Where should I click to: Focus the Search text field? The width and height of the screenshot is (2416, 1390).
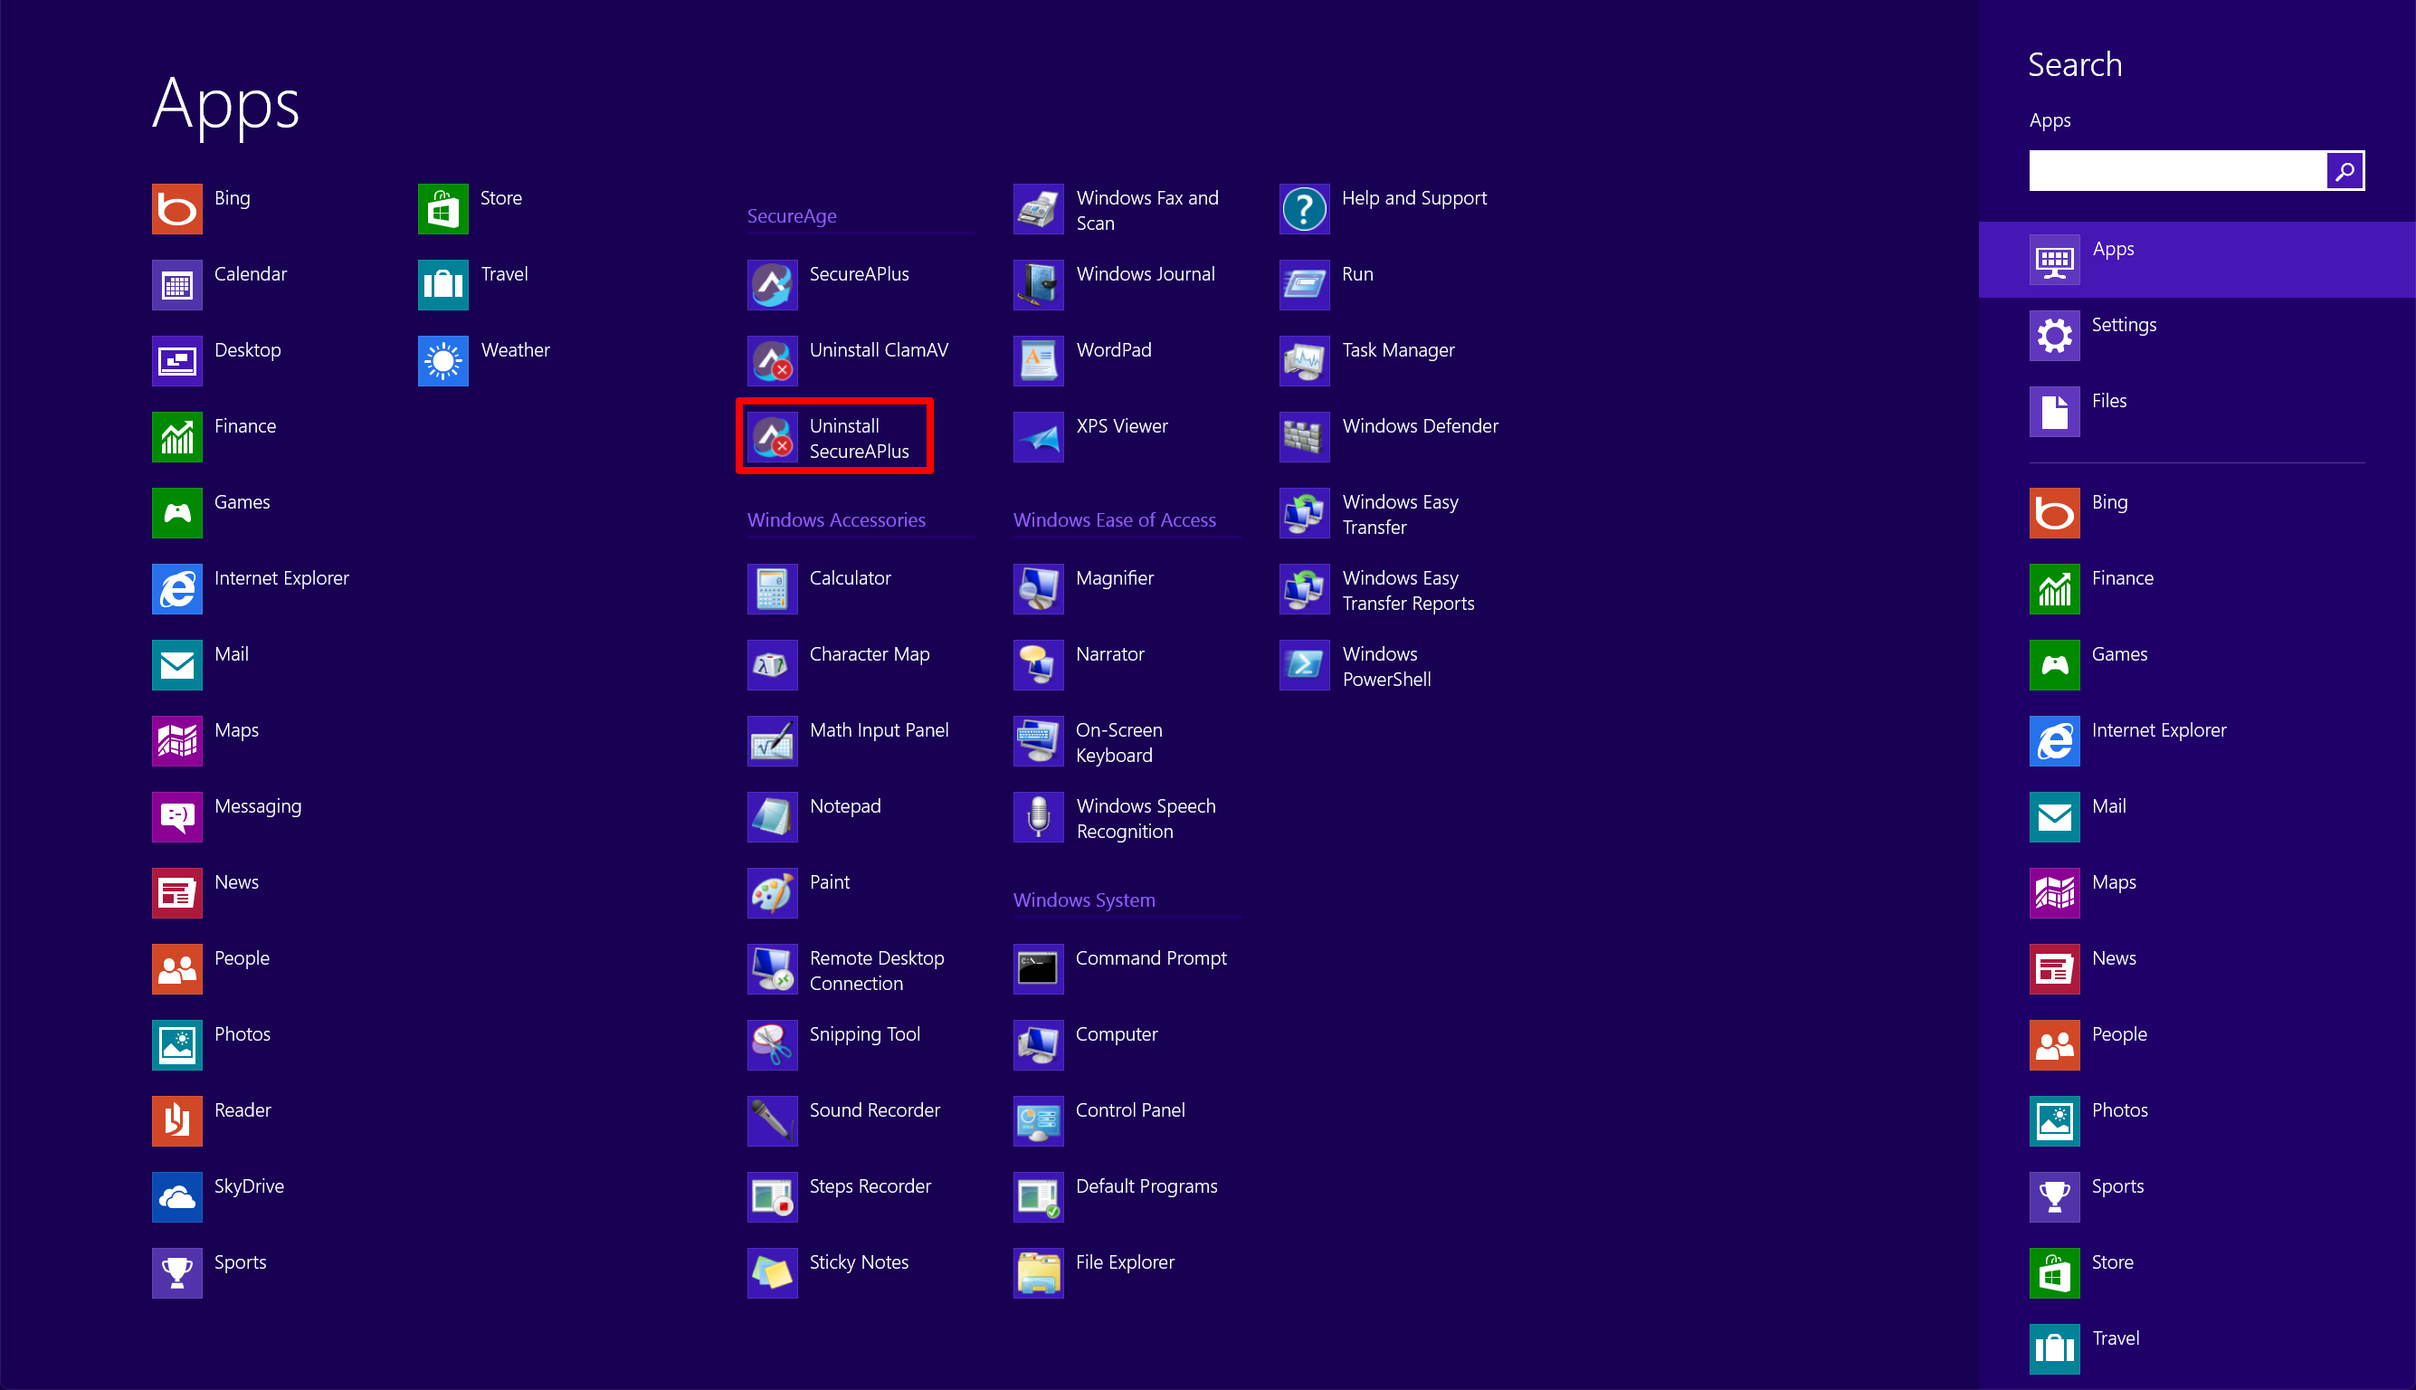coord(2177,171)
